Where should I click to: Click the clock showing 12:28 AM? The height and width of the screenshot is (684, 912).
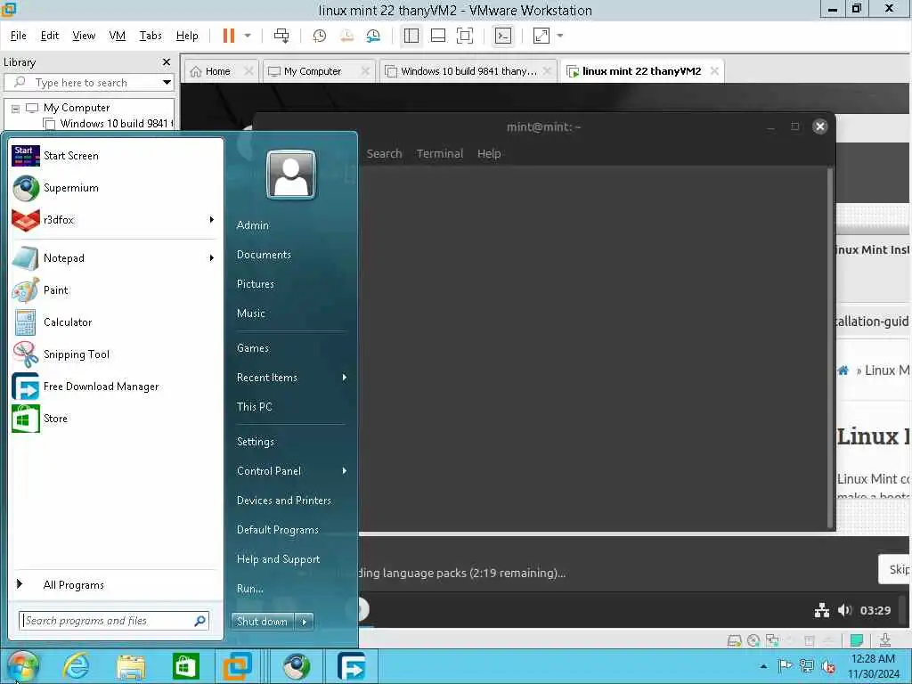[873, 659]
